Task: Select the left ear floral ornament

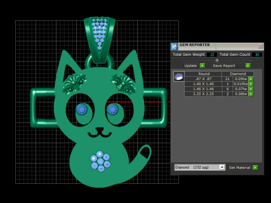Action: [x=74, y=83]
